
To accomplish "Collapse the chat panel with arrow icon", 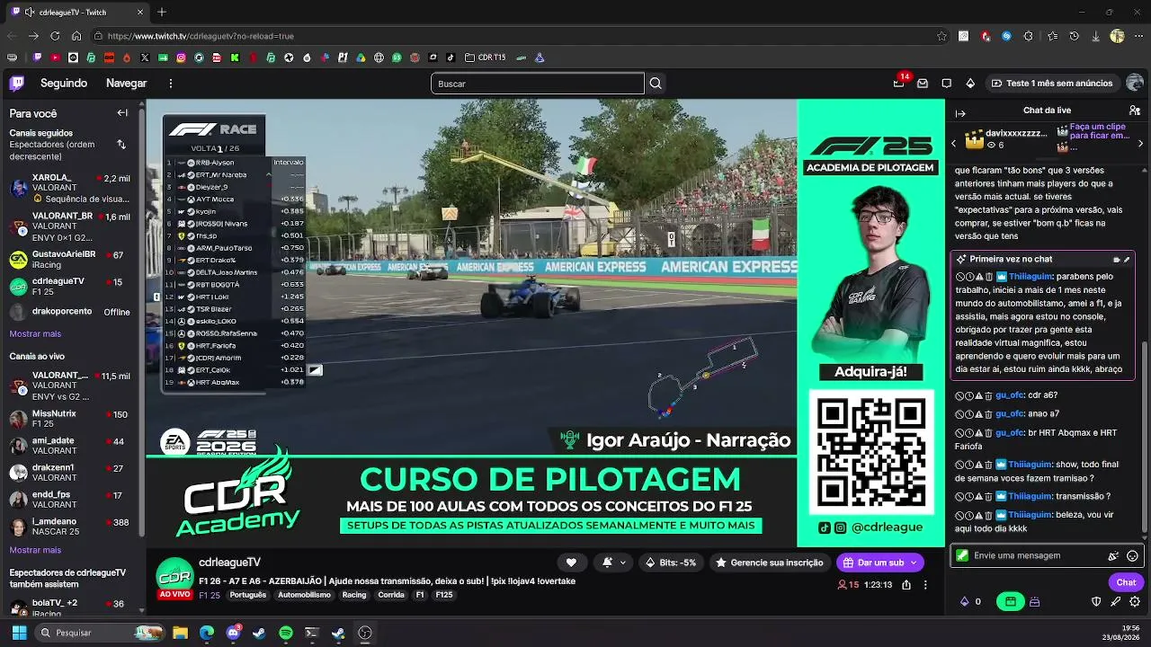I will [x=960, y=113].
